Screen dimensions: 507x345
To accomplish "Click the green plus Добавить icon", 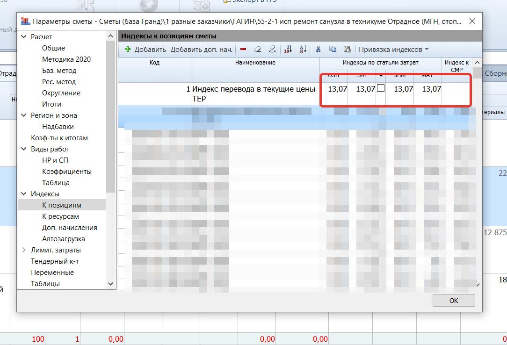I will click(128, 50).
